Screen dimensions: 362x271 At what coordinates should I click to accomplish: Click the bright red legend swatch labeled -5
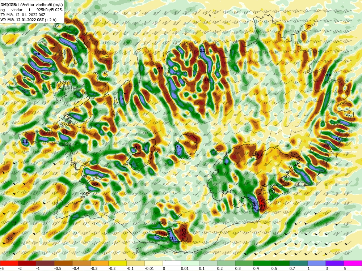9,263
